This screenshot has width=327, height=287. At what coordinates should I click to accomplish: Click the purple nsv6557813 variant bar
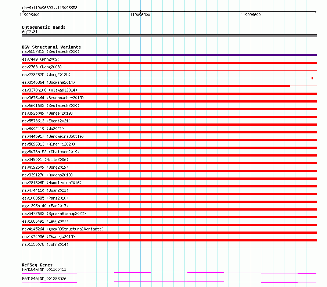point(169,55)
